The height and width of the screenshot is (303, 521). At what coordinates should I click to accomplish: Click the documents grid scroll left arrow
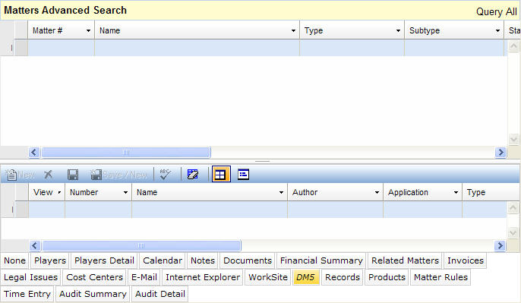35,245
